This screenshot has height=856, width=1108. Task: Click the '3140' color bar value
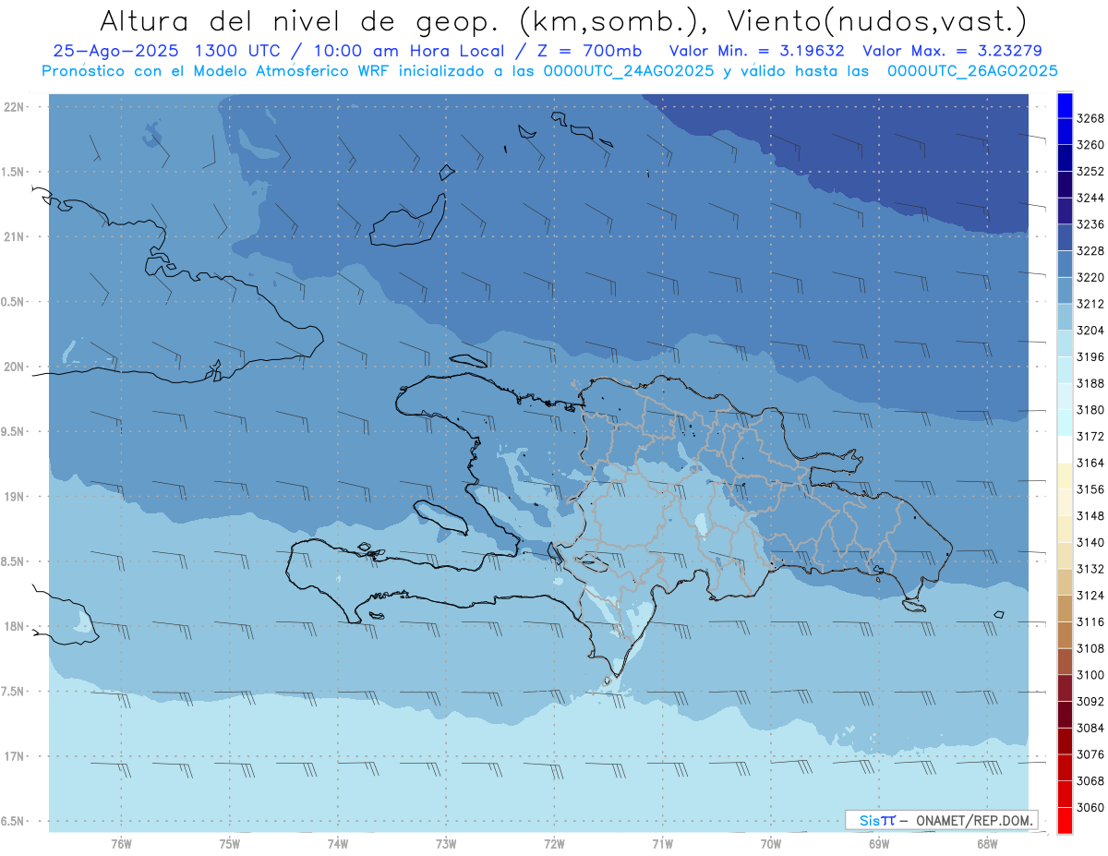click(1091, 542)
